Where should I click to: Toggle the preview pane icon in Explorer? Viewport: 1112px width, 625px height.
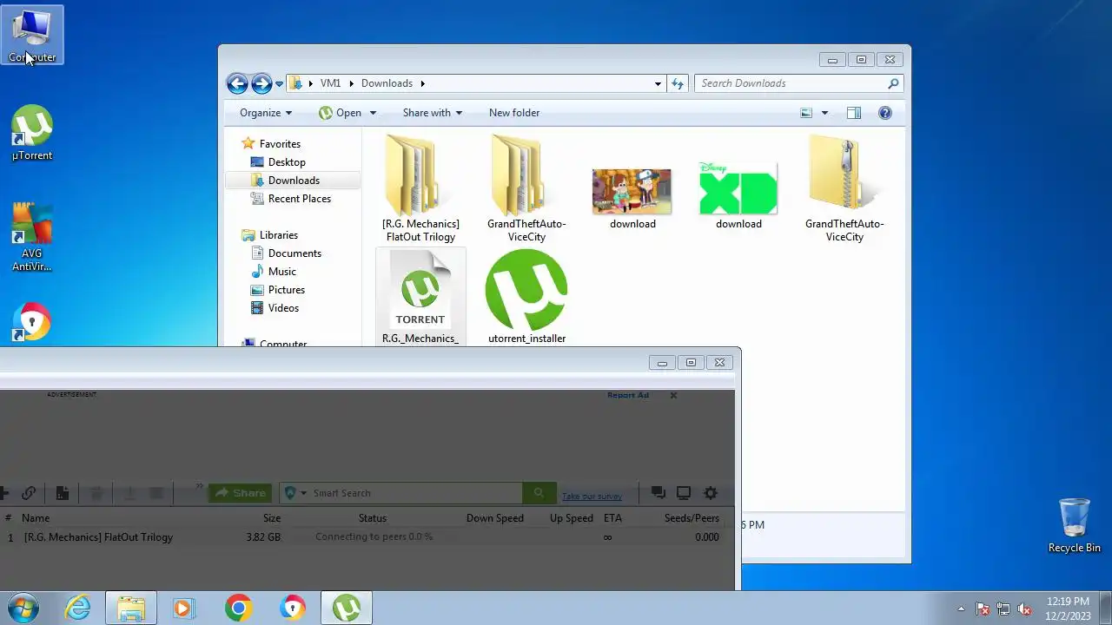(x=854, y=113)
